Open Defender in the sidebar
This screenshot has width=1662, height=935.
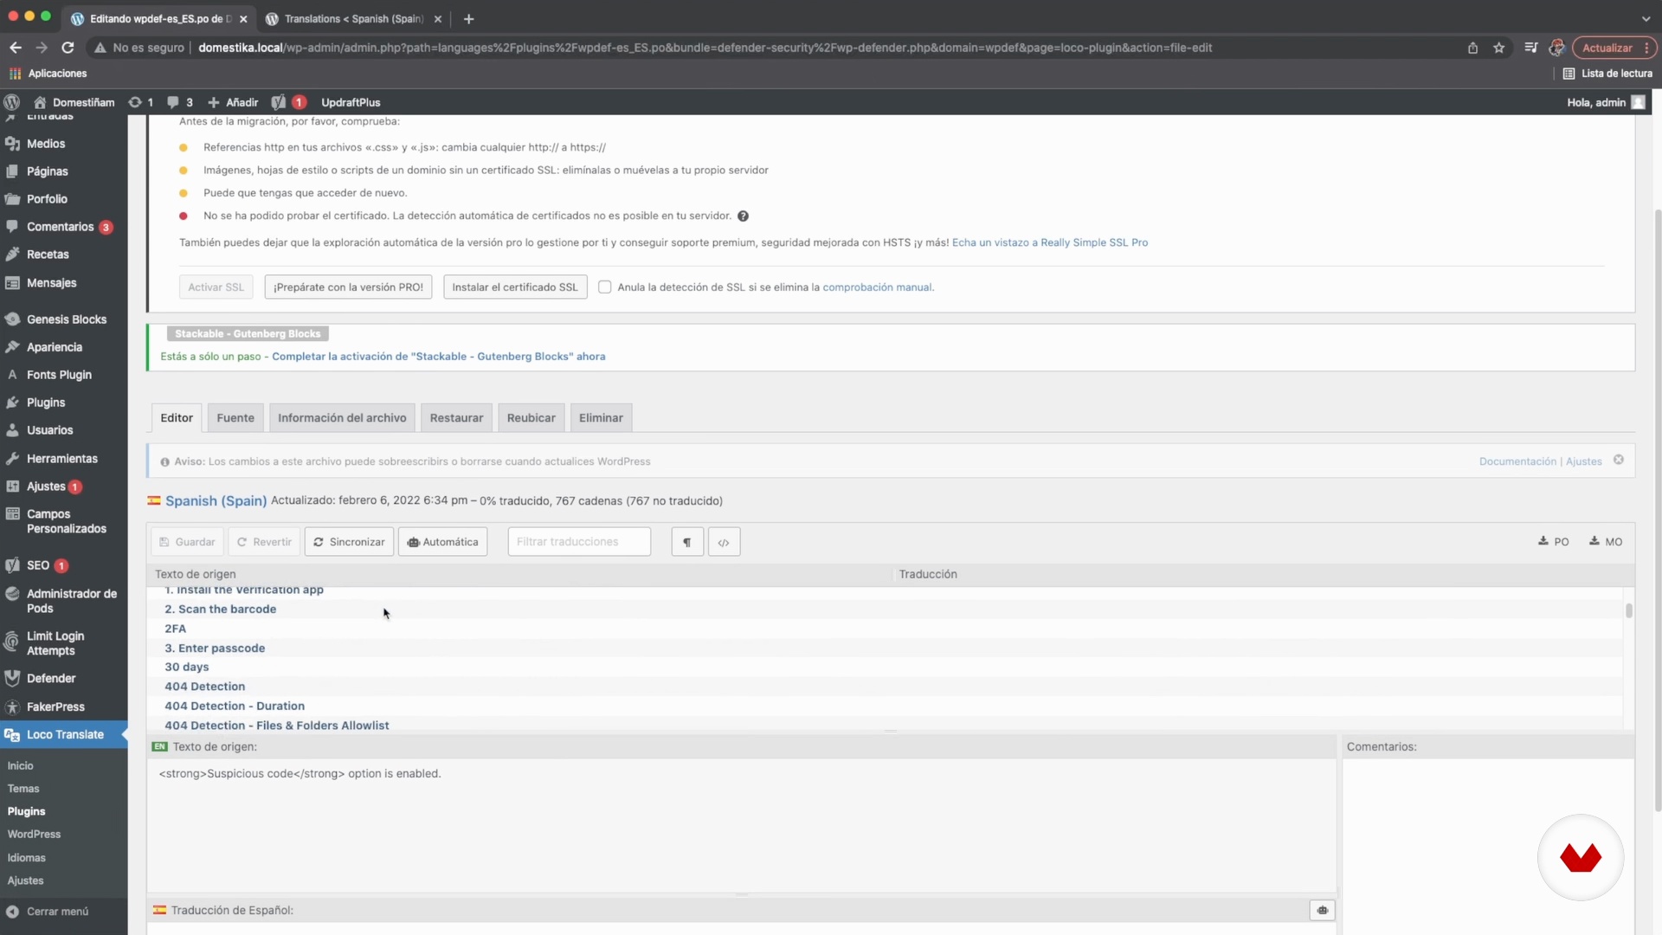[51, 679]
